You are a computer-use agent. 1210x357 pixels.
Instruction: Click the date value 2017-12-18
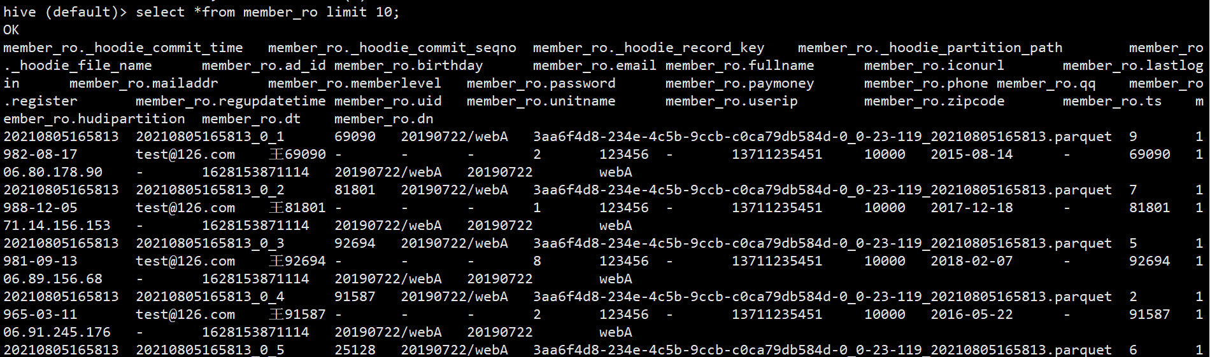[x=972, y=208]
